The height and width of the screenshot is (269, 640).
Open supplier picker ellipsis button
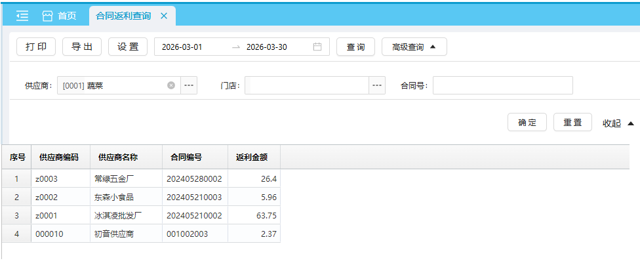pyautogui.click(x=189, y=85)
